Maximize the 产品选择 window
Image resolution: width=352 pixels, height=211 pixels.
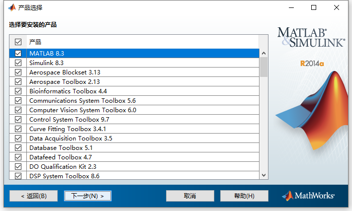point(314,7)
